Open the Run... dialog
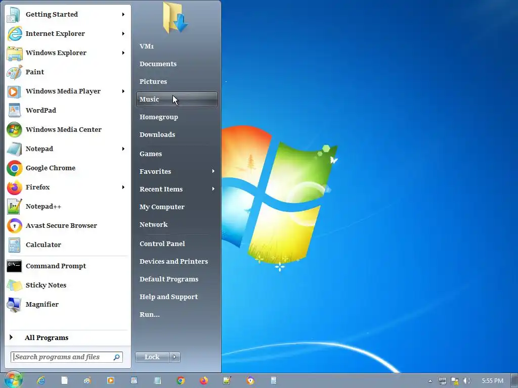 pos(177,314)
